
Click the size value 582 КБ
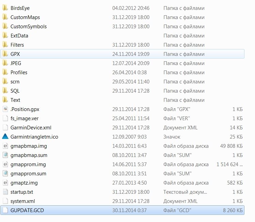(235, 183)
